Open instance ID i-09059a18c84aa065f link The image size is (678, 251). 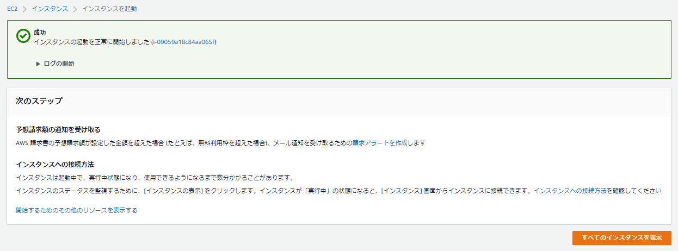pos(184,42)
